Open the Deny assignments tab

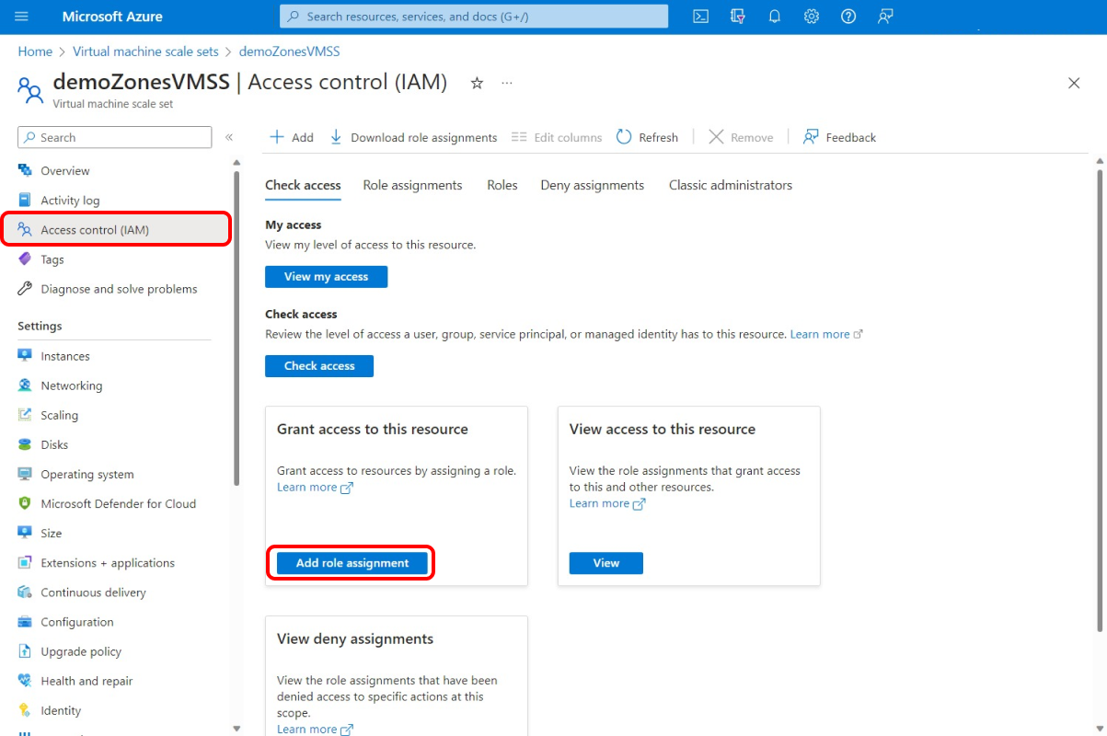[x=592, y=185]
